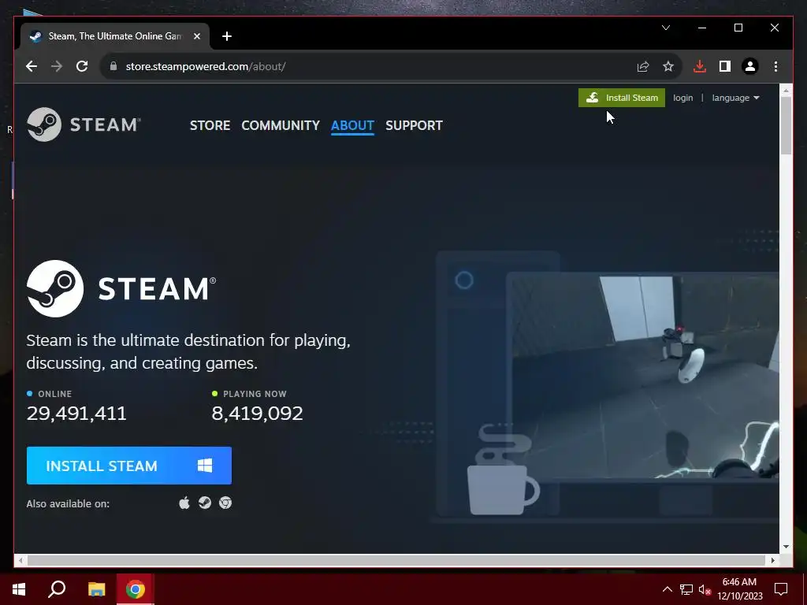Click the scroll left arrow
The image size is (807, 605).
20,560
